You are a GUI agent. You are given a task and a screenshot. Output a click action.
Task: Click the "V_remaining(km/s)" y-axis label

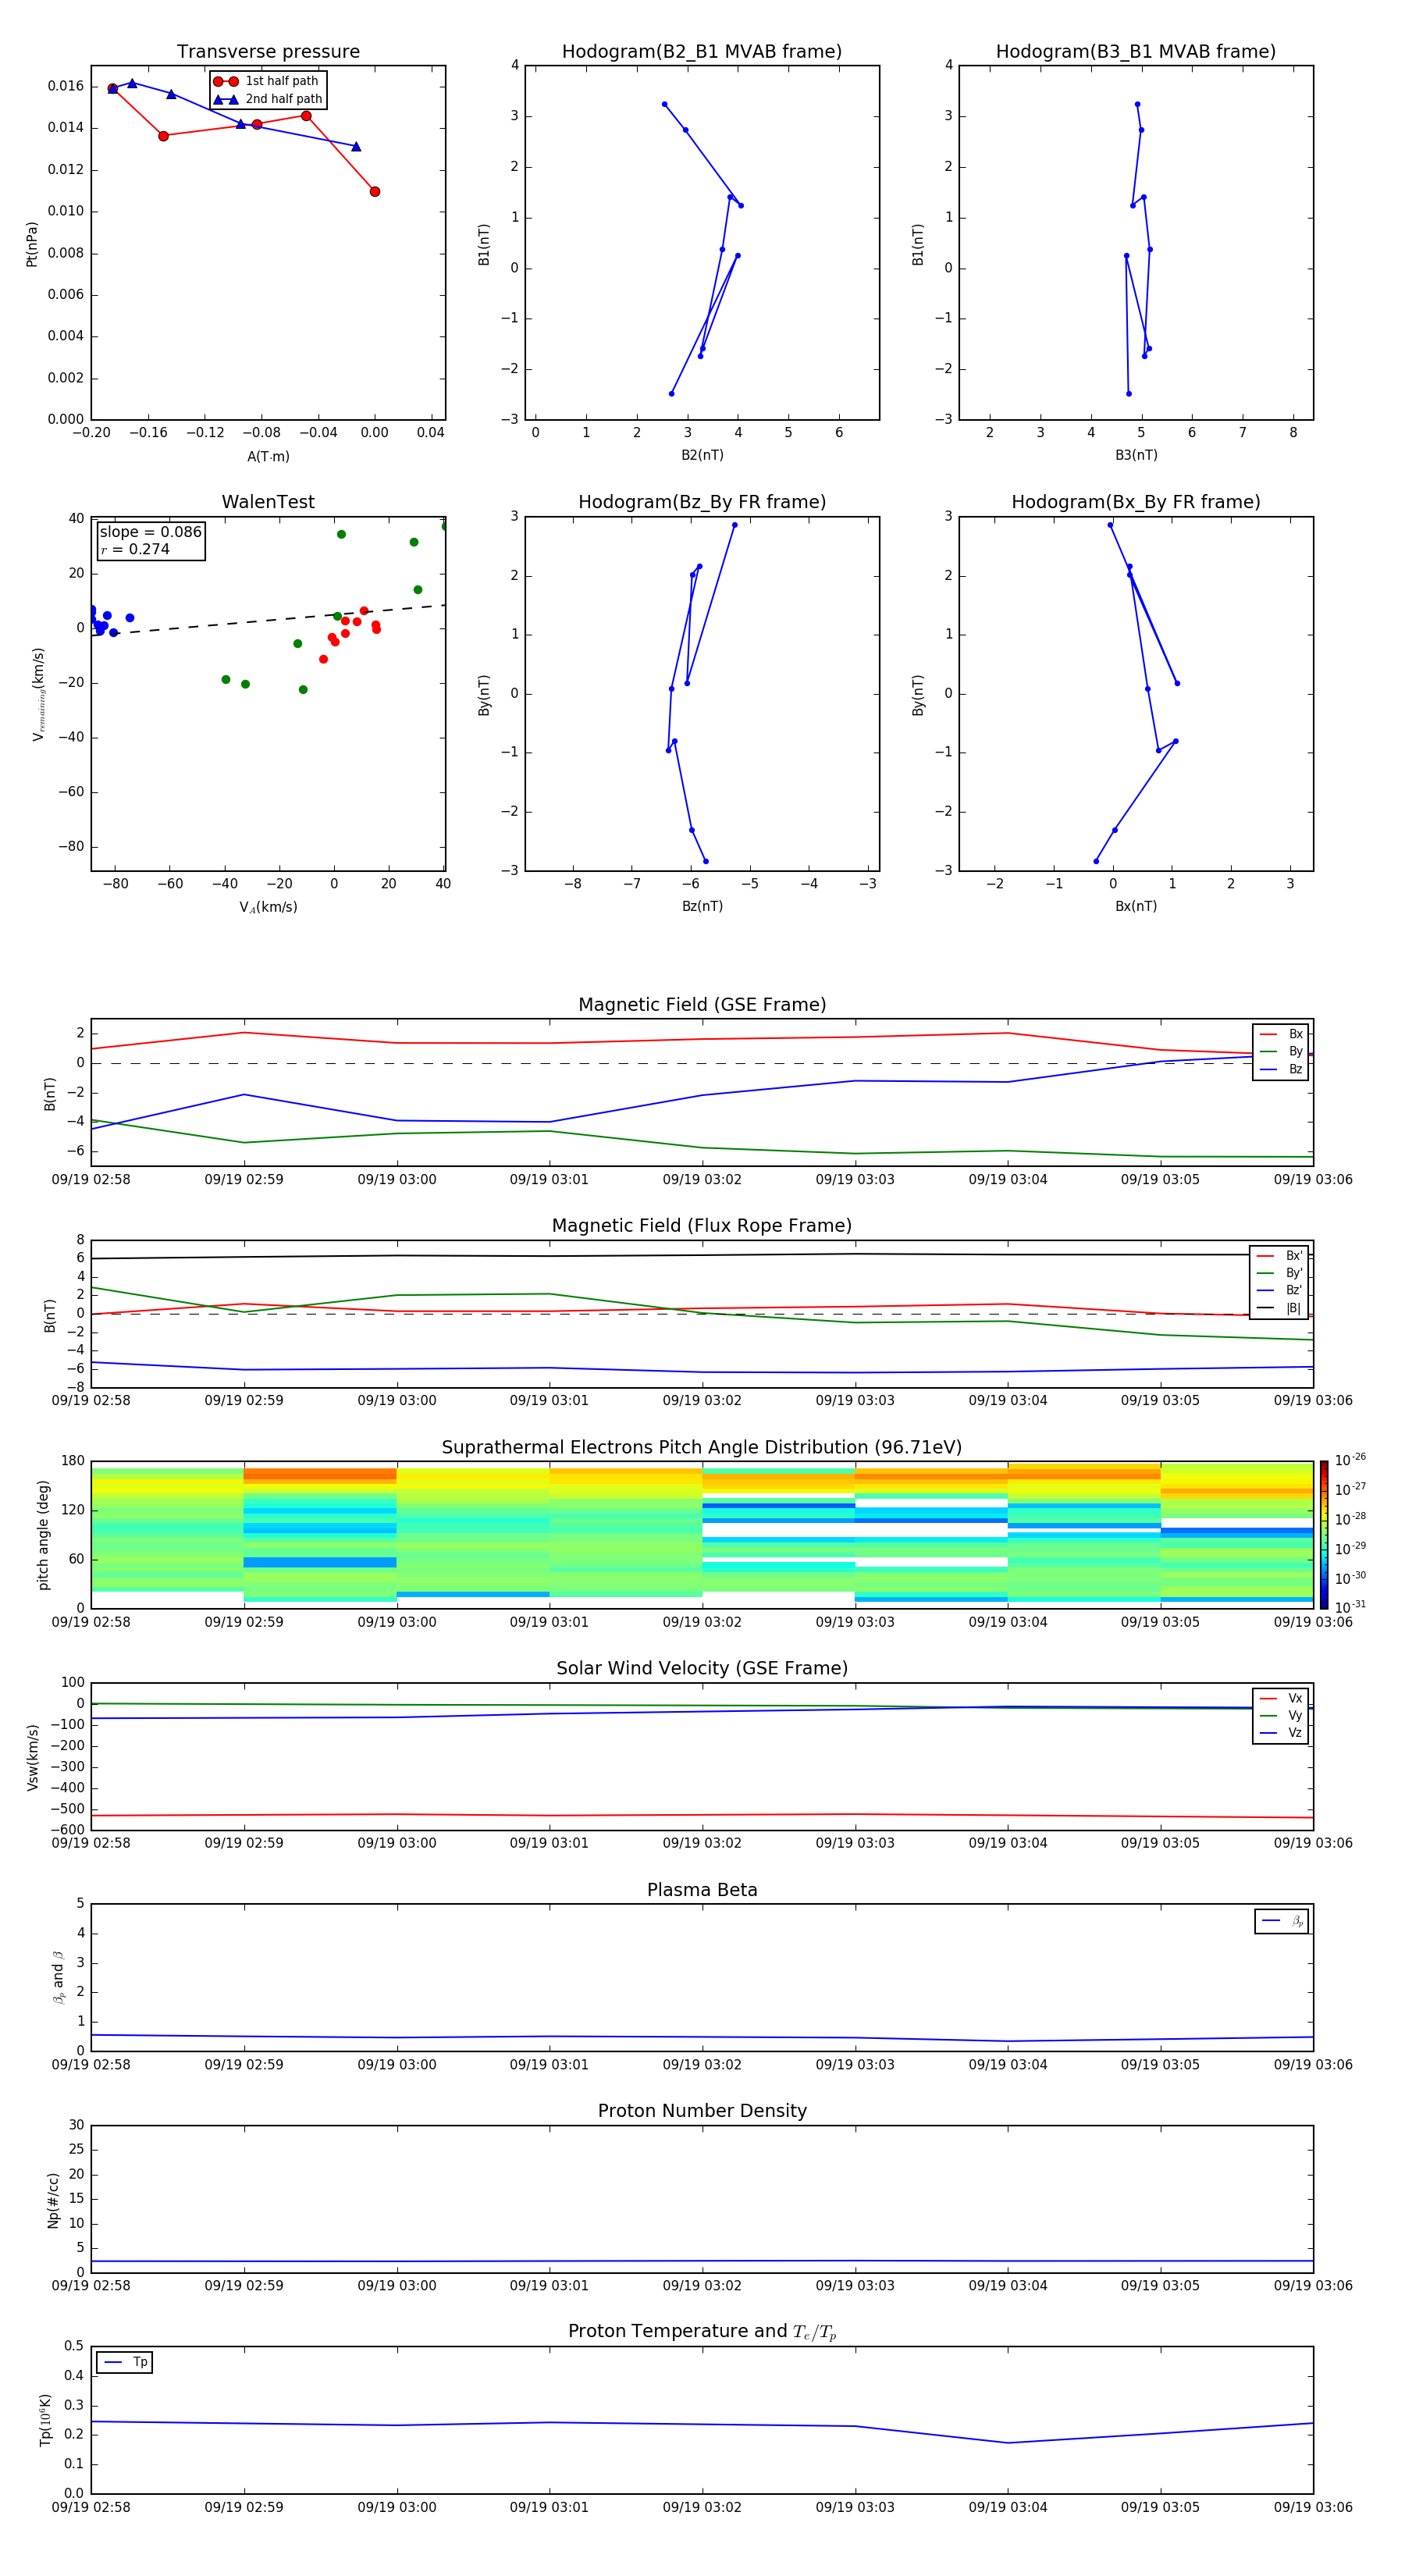coord(38,694)
